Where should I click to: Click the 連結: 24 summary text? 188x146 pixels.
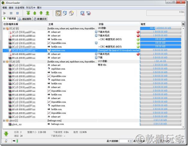click(x=18, y=136)
